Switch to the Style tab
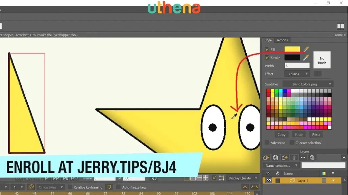348x195 pixels. (268, 40)
